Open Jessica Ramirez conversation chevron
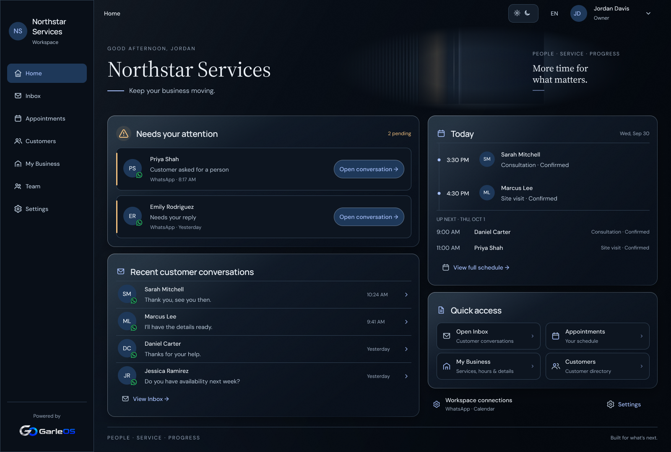 pyautogui.click(x=406, y=376)
